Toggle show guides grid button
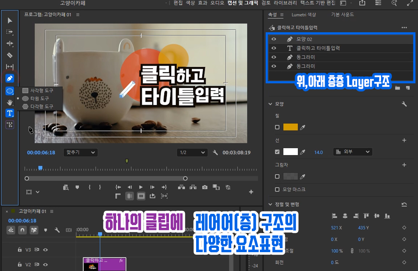Screen dimensions: 418x271 [x=130, y=196]
